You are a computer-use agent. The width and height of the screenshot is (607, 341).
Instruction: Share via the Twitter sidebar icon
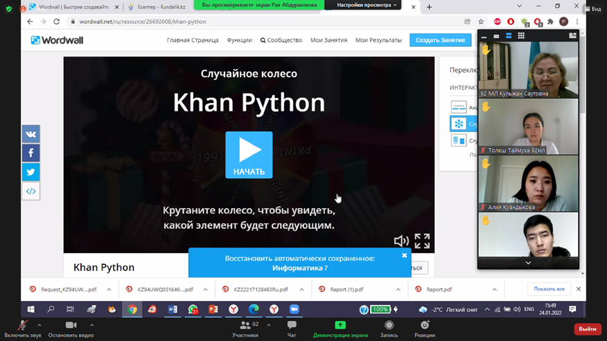pos(31,172)
